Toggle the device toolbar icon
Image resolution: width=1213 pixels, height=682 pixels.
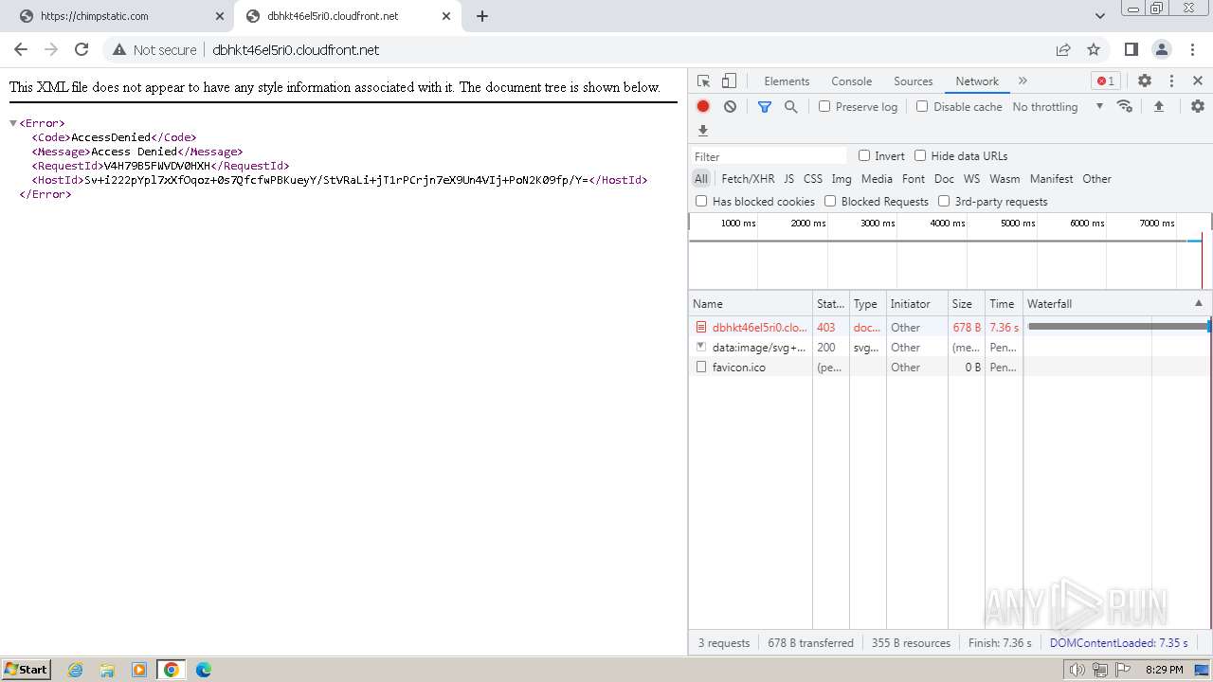click(x=729, y=81)
